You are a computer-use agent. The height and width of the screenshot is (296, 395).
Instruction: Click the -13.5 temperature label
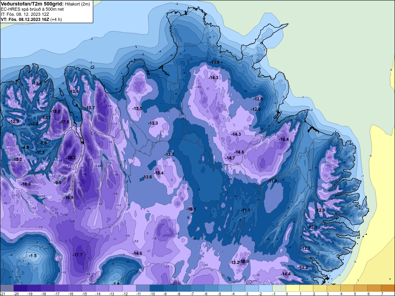(137, 108)
